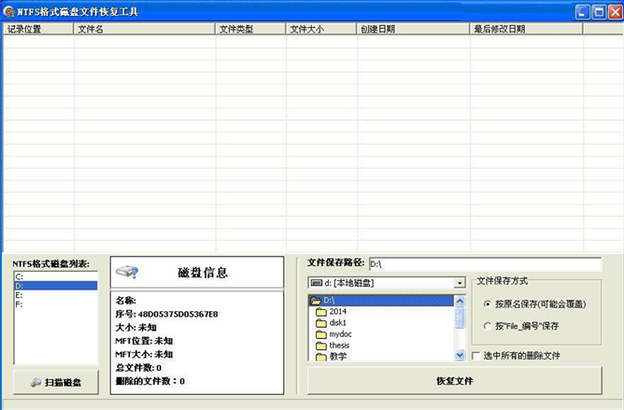
Task: Click the disk info drive icon
Action: pos(126,272)
